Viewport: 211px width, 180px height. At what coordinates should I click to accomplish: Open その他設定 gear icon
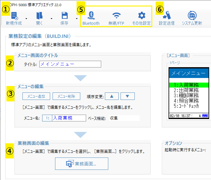(142, 15)
